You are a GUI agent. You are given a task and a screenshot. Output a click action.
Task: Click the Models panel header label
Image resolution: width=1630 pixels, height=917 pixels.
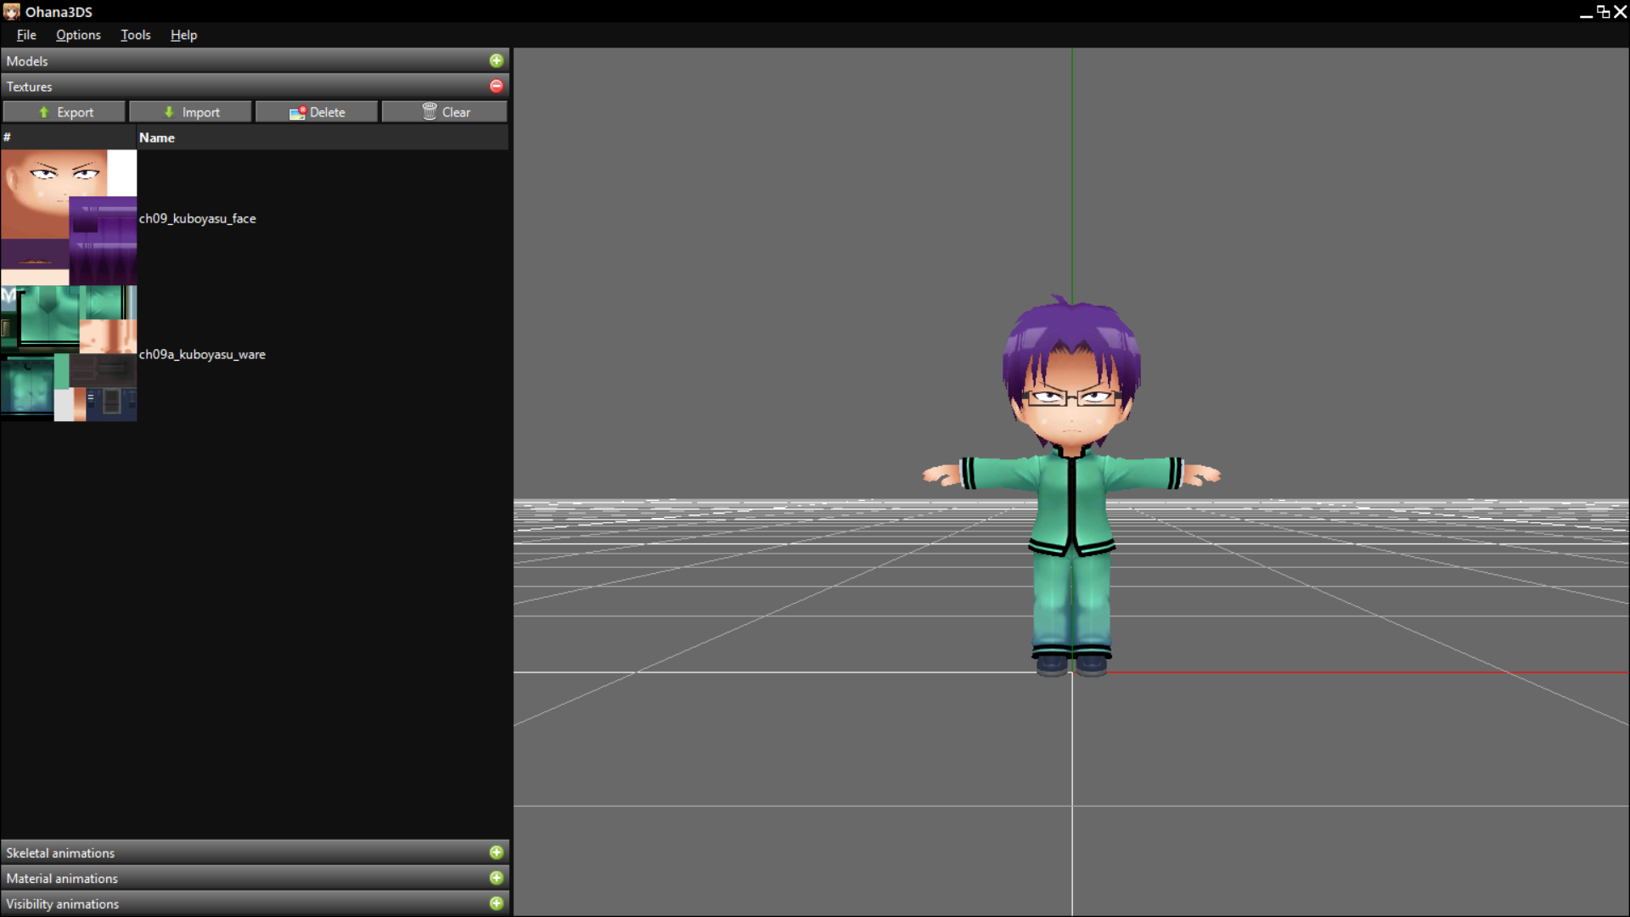pos(27,61)
